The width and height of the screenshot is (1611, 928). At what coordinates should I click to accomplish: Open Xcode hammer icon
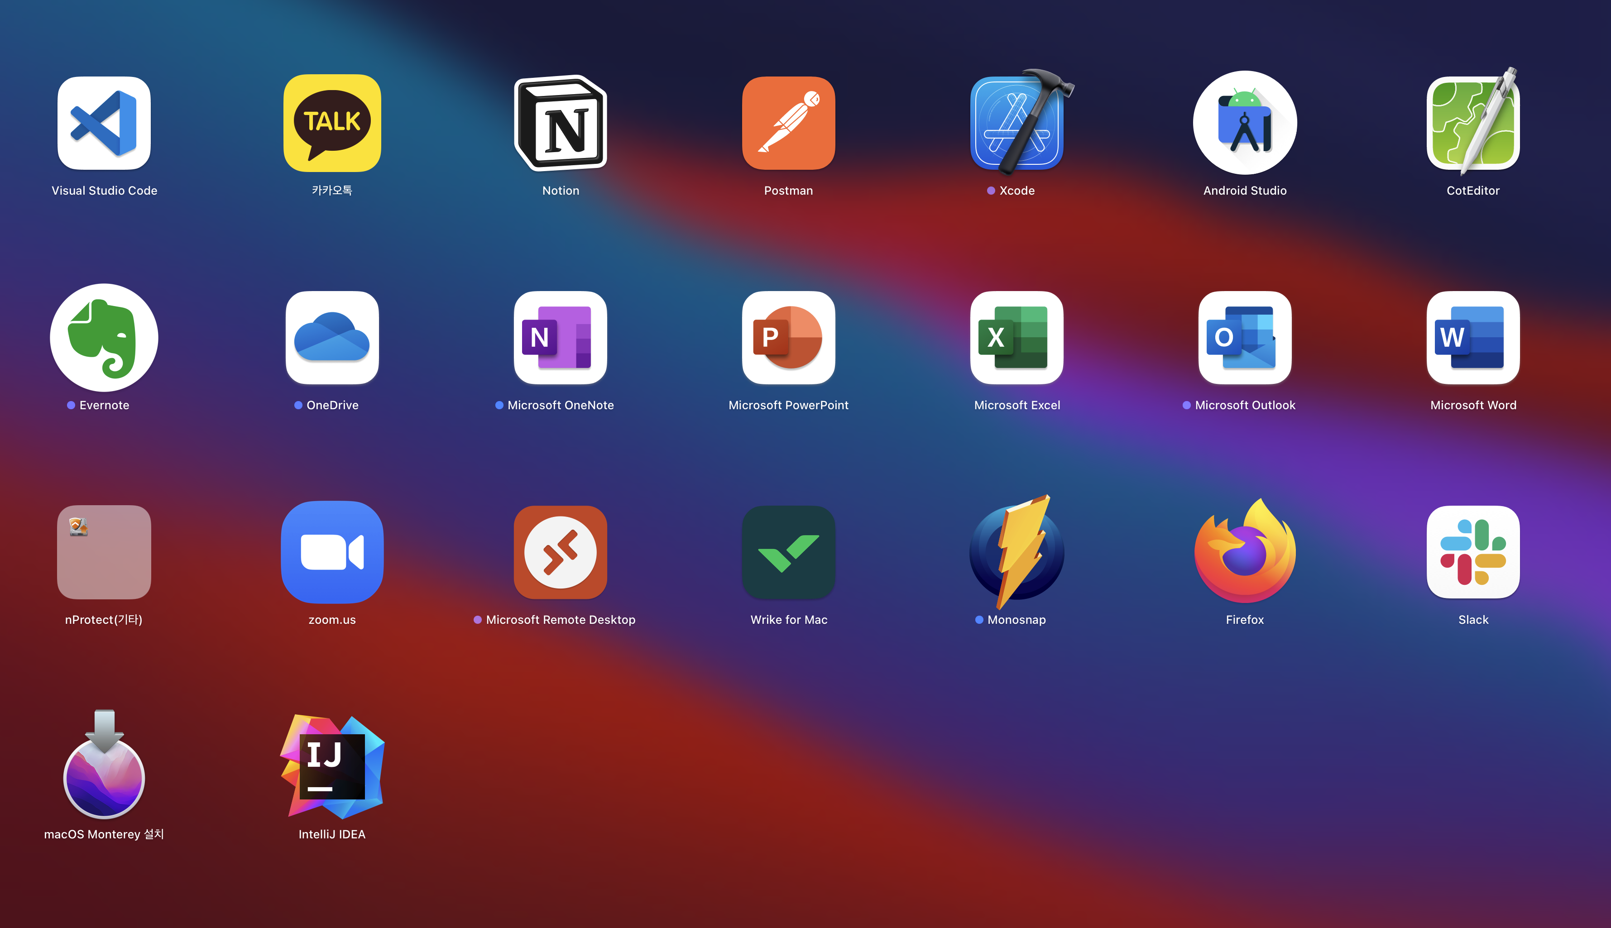pyautogui.click(x=1017, y=124)
